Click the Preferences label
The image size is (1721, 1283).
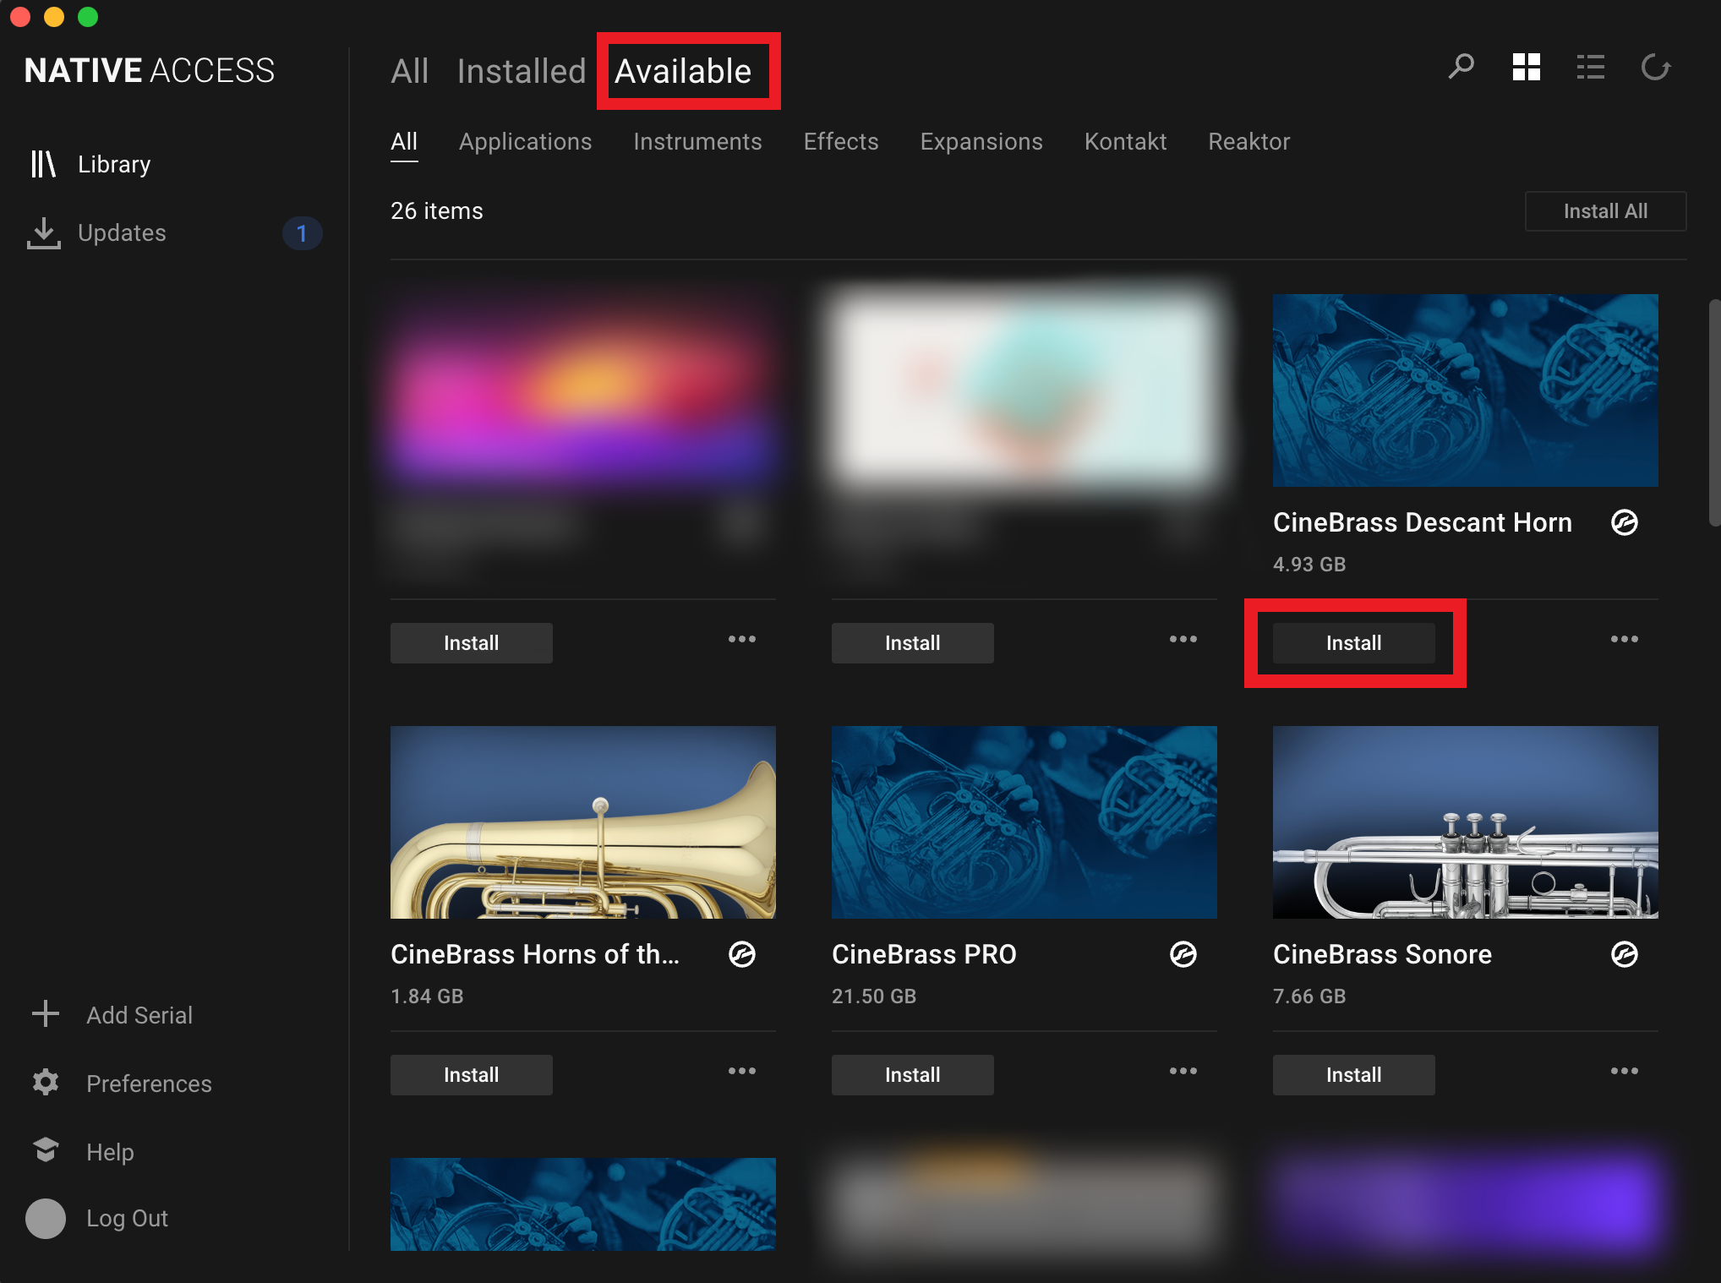click(x=149, y=1084)
